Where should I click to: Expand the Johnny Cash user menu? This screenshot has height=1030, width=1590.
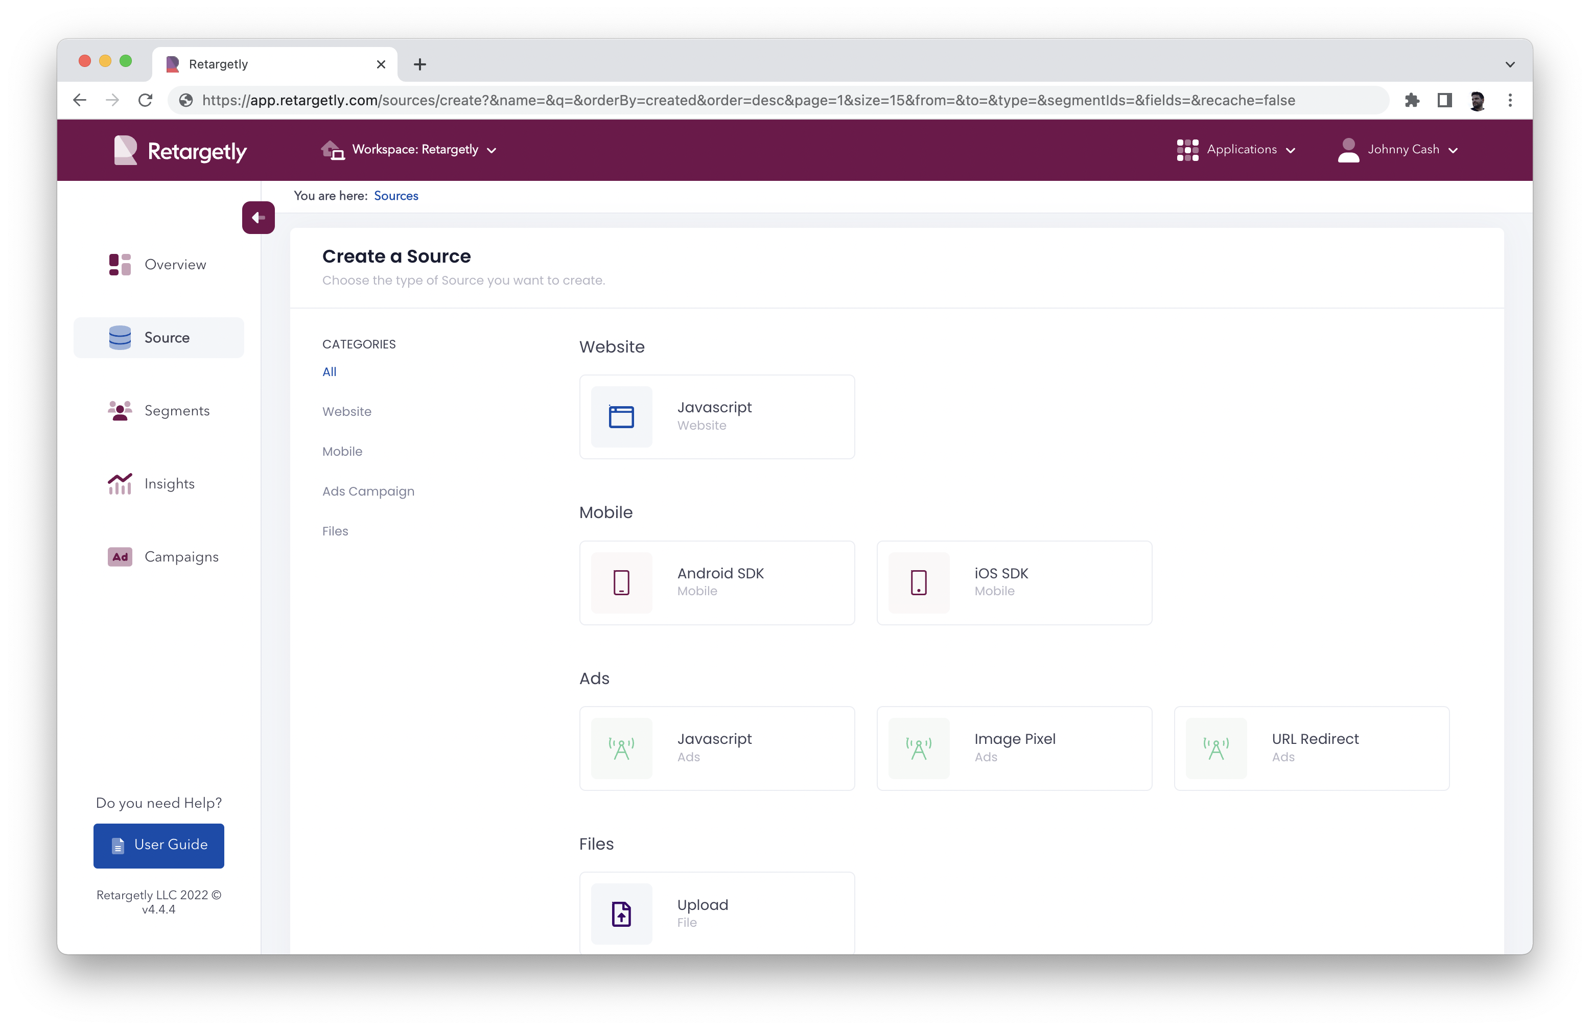(1397, 150)
